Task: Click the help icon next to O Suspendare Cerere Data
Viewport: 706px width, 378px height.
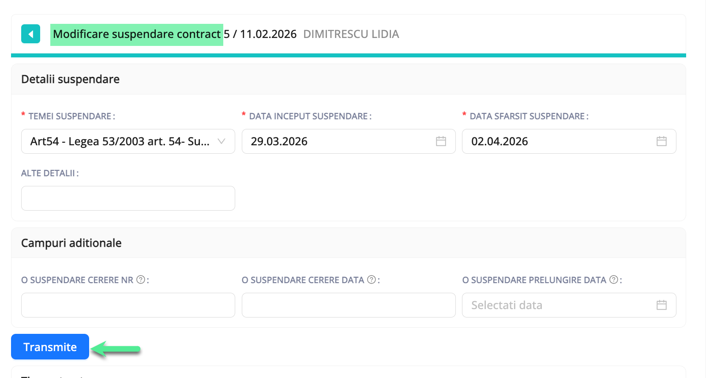Action: tap(371, 279)
